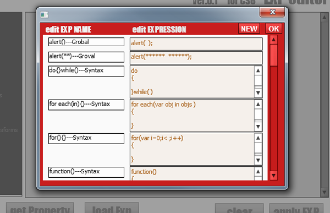The height and width of the screenshot is (213, 330).
Task: Click get Property button in background window
Action: coord(40,208)
